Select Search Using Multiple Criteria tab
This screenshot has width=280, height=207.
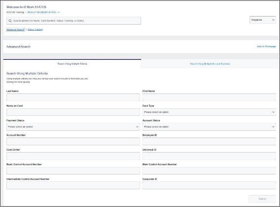(72, 64)
